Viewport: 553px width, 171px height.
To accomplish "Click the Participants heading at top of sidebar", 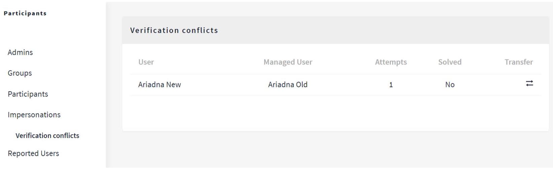I will [x=25, y=13].
